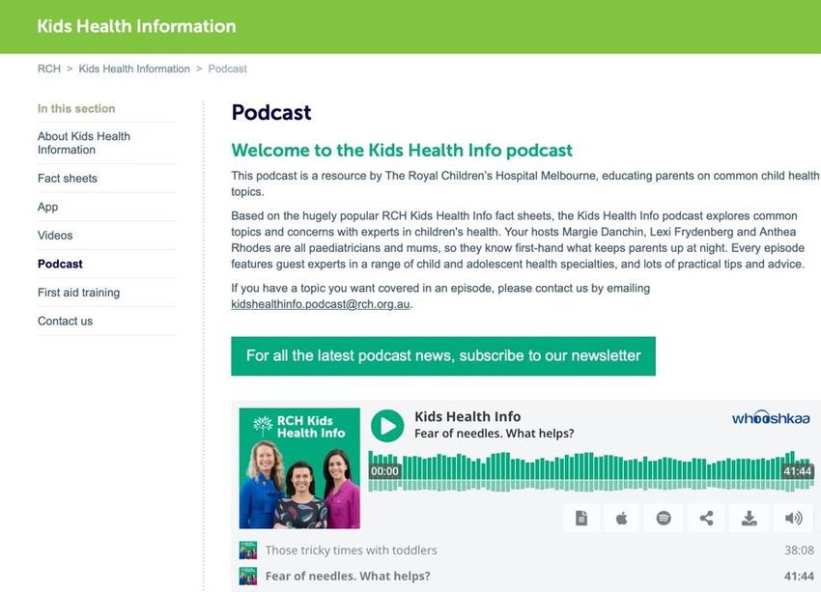
Task: Open podcast on Spotify icon
Action: tap(664, 519)
